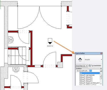Click the elevation view marker in the floor plan

click(50, 41)
